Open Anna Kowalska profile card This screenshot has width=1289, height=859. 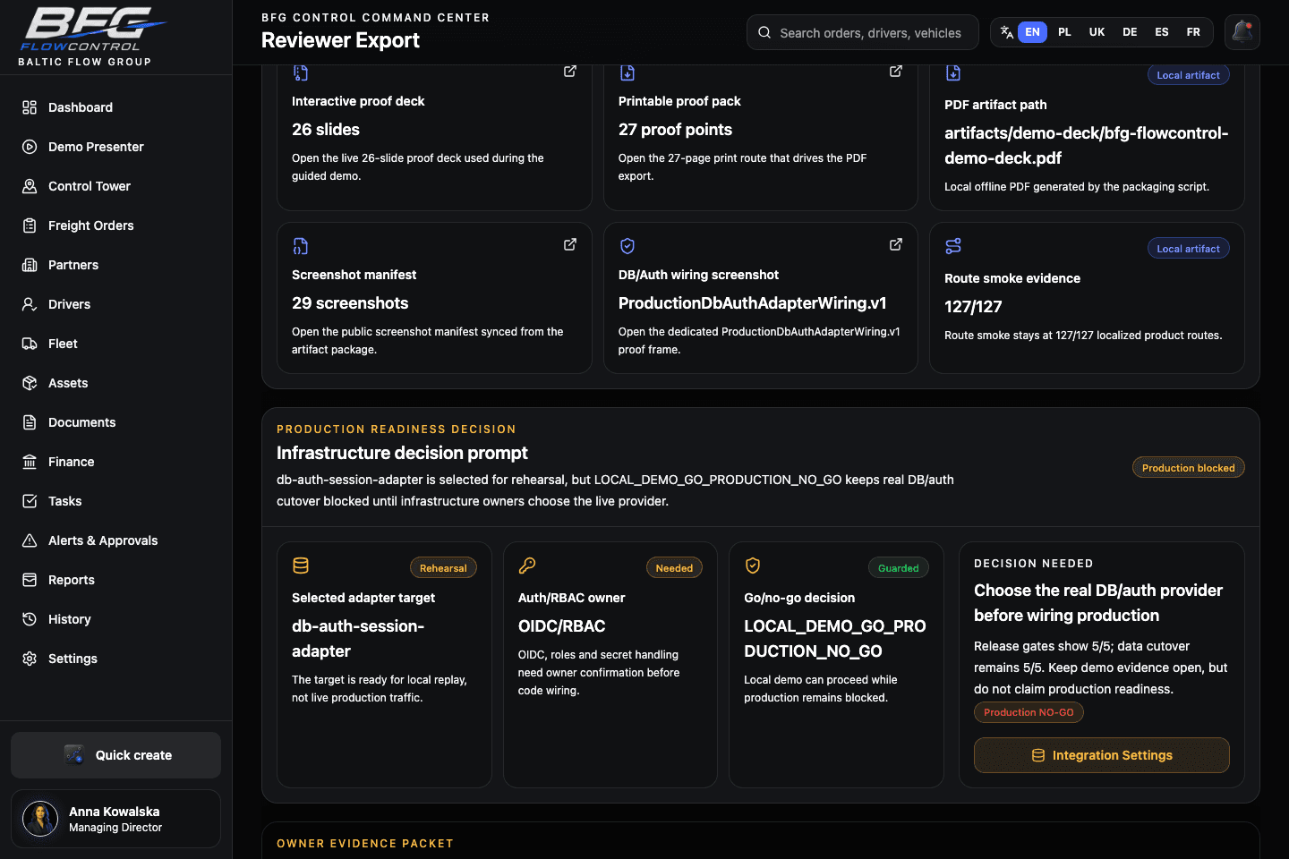coord(115,819)
